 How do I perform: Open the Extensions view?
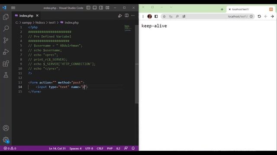[x=6, y=63]
